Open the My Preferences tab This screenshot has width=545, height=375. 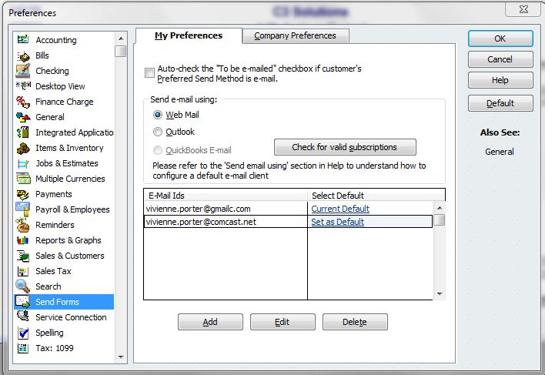(189, 35)
